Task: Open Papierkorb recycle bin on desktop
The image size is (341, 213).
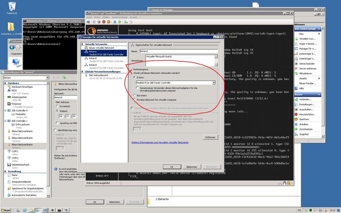Action: click(x=12, y=6)
